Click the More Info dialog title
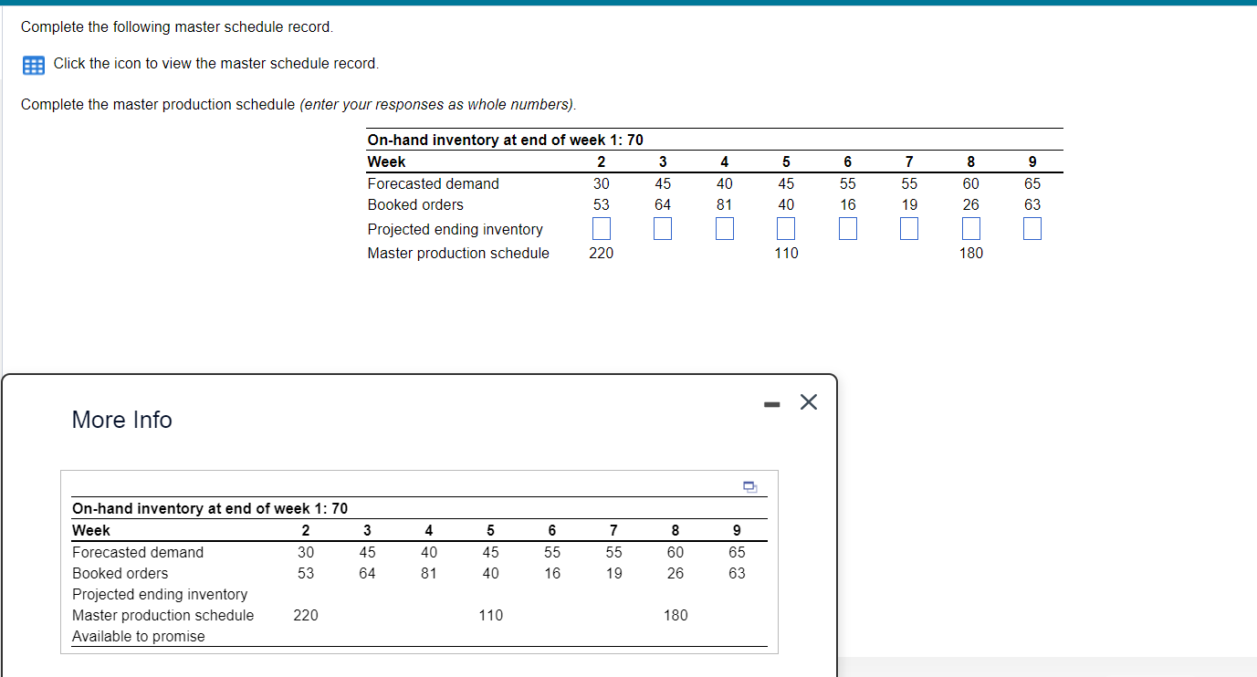This screenshot has width=1257, height=677. point(121,420)
